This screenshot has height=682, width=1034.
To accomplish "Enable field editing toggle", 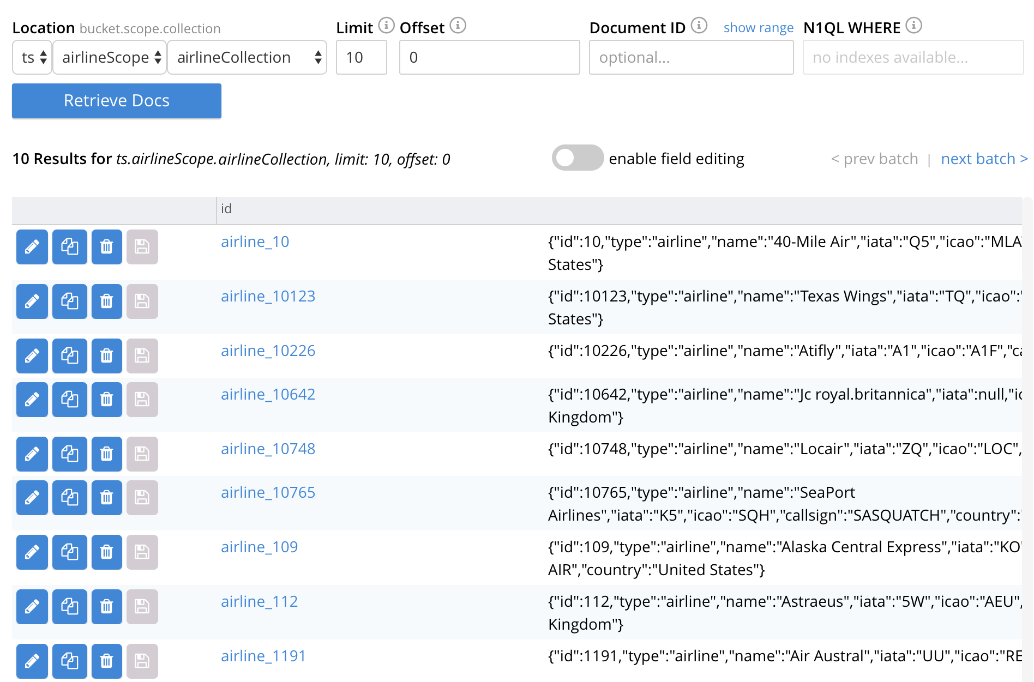I will pos(577,158).
